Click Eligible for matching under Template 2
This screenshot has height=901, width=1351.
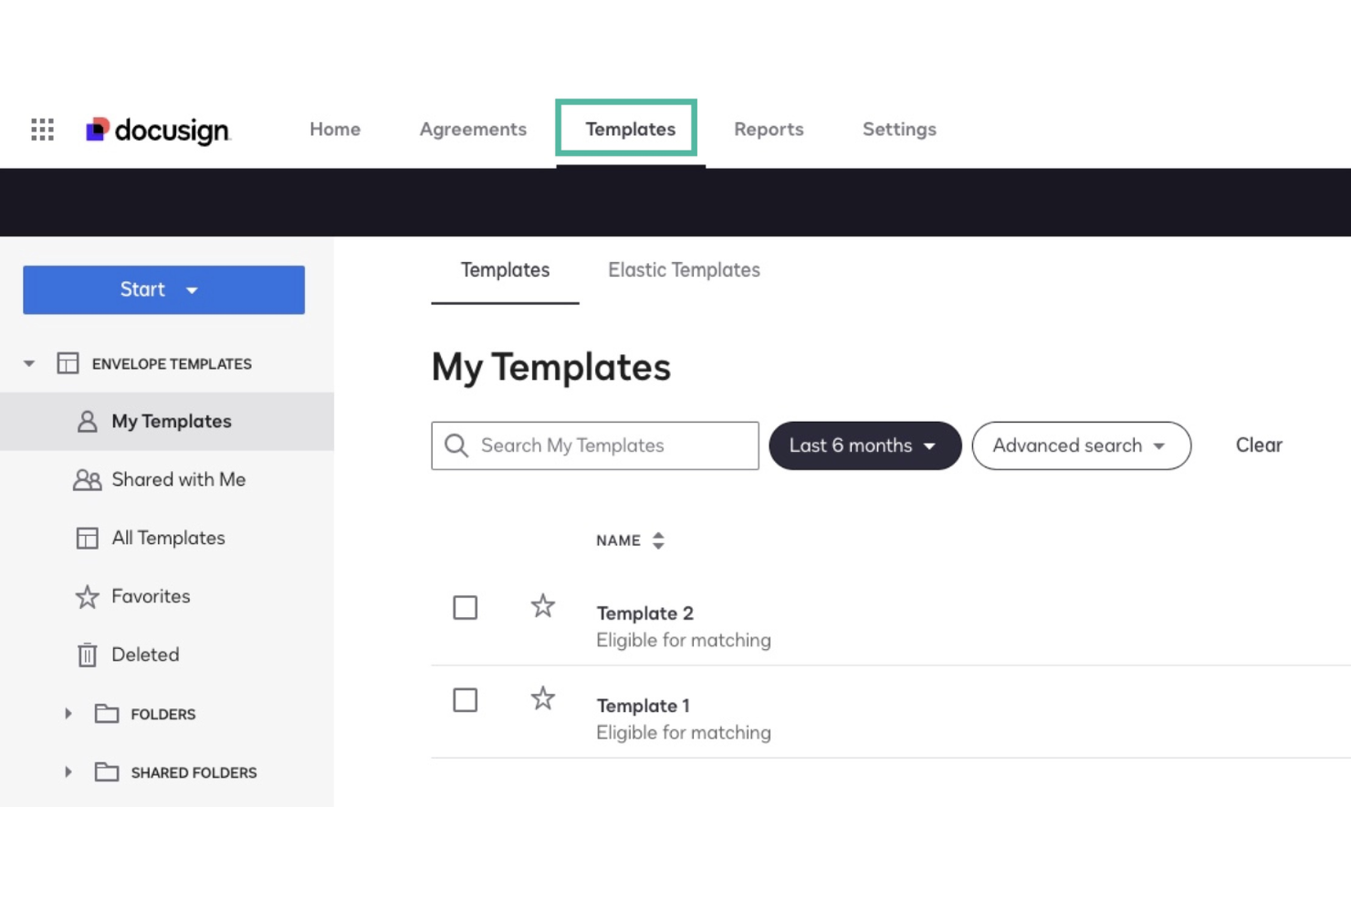pos(684,640)
